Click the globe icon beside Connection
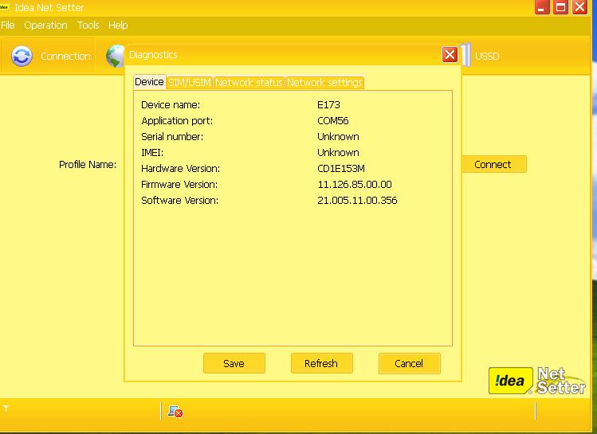The width and height of the screenshot is (597, 434). 115,56
